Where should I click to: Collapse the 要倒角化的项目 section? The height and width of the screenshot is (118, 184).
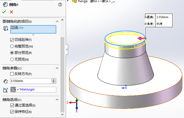[57, 21]
